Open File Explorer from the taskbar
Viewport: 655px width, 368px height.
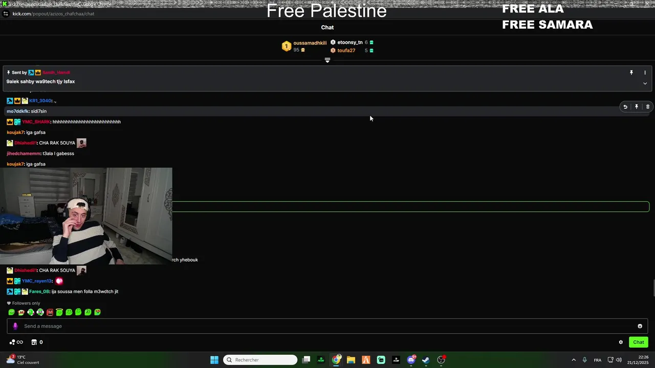351,360
